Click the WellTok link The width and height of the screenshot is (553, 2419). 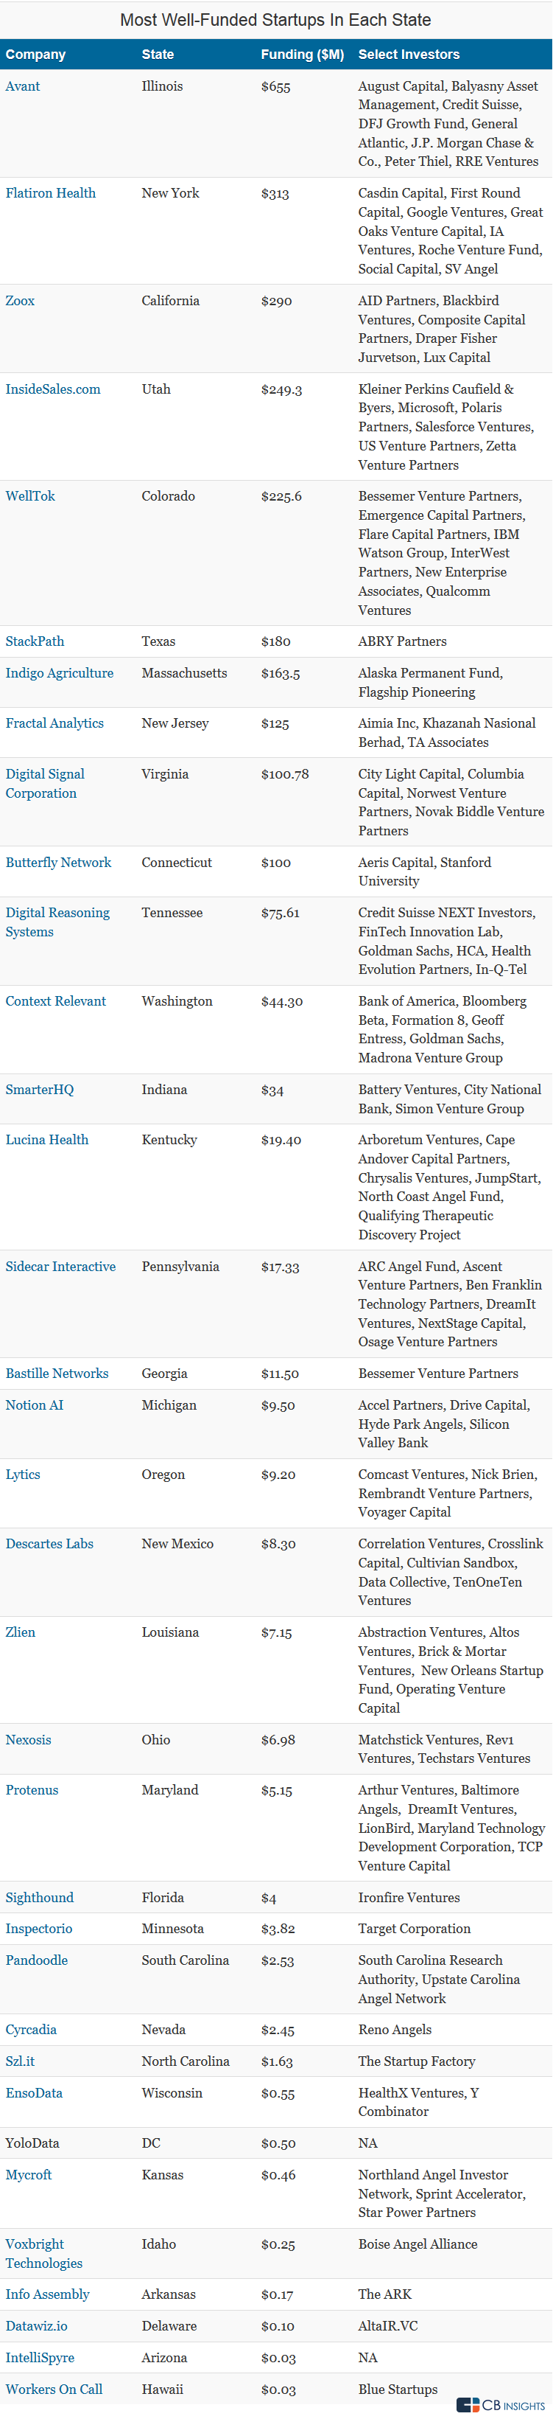(30, 497)
